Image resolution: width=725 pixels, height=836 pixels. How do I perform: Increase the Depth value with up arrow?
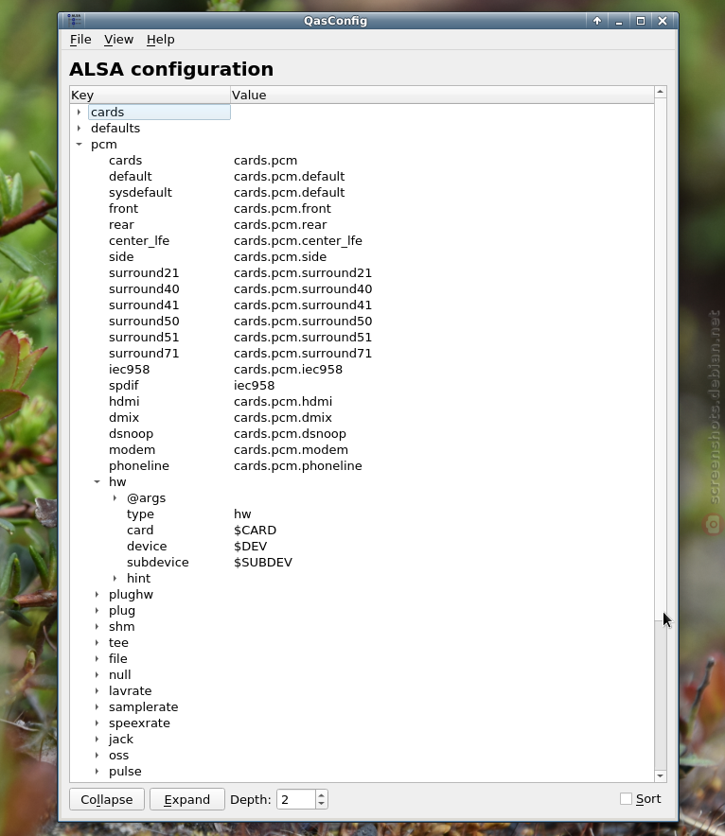tap(321, 794)
